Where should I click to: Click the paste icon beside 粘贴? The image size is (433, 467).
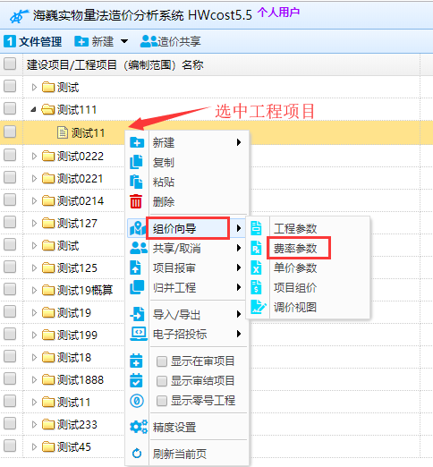pos(136,182)
